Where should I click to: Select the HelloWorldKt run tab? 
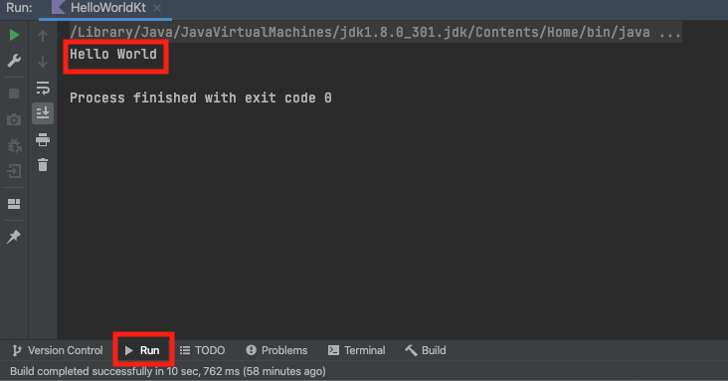point(105,8)
